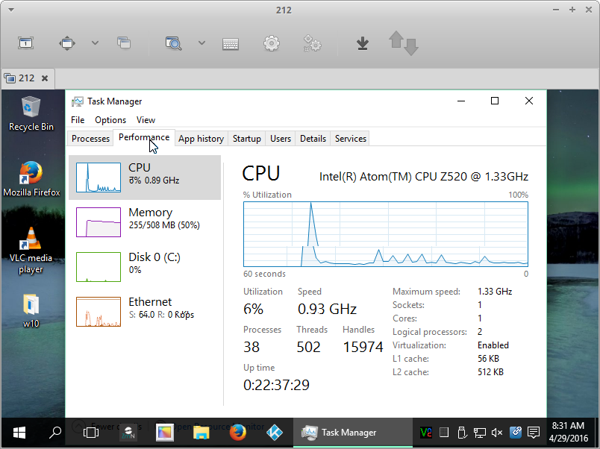
Task: Switch to the Services tab
Action: click(x=351, y=139)
